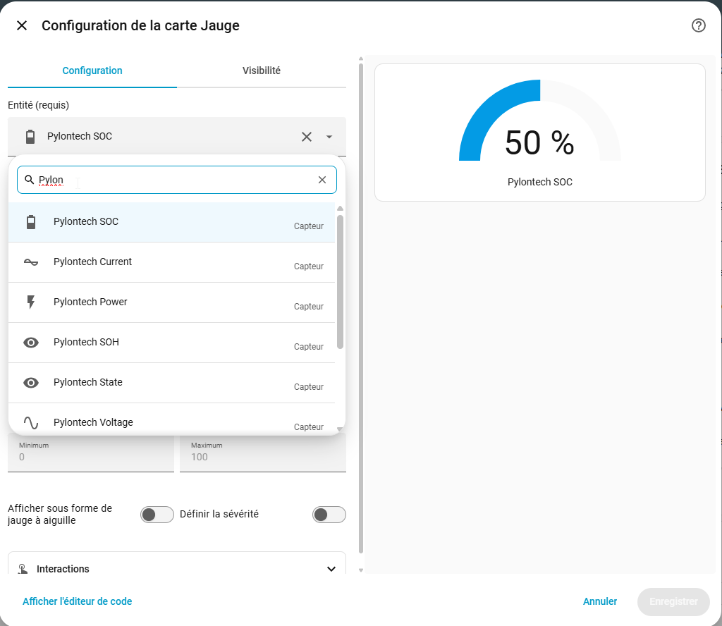Click the config panel vertical scrollbar
The width and height of the screenshot is (722, 626).
click(x=361, y=308)
